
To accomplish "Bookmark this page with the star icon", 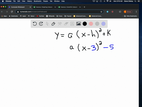I will tap(101, 12).
